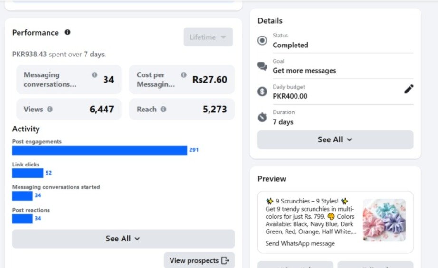Click the info icon next to Views
Screen dimensions: 438x268
pyautogui.click(x=50, y=109)
